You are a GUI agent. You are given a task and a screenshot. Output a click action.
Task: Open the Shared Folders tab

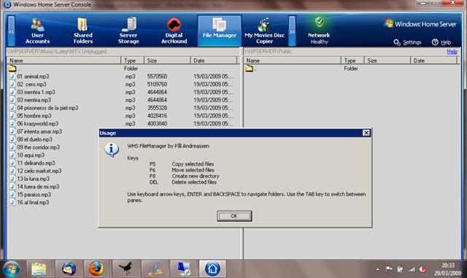83,31
